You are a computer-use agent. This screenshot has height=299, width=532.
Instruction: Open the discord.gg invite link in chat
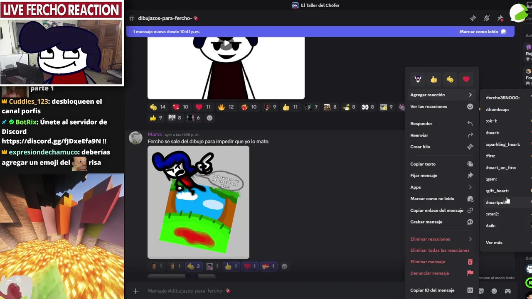(x=51, y=141)
